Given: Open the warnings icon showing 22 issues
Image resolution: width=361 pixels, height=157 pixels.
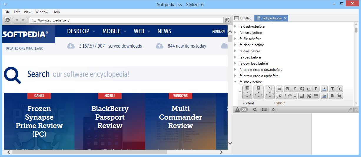Looking at the screenshot, I should pos(241,109).
